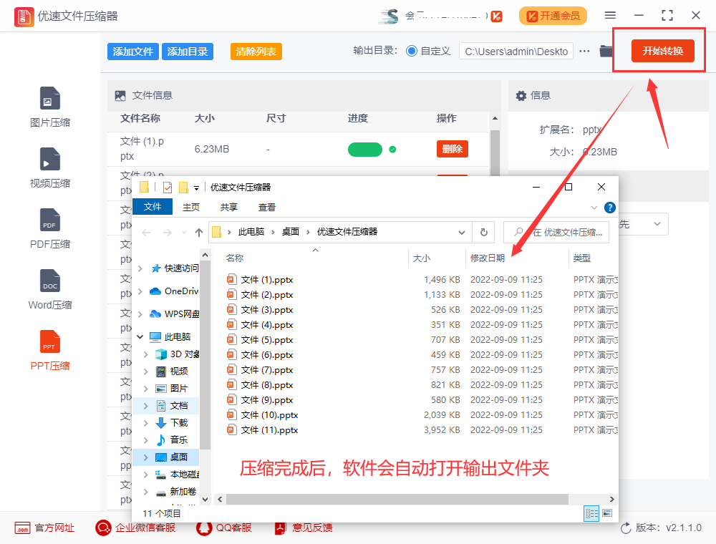The width and height of the screenshot is (716, 544).
Task: Click 删除 for 文件 (1).pptx row
Action: [x=452, y=149]
